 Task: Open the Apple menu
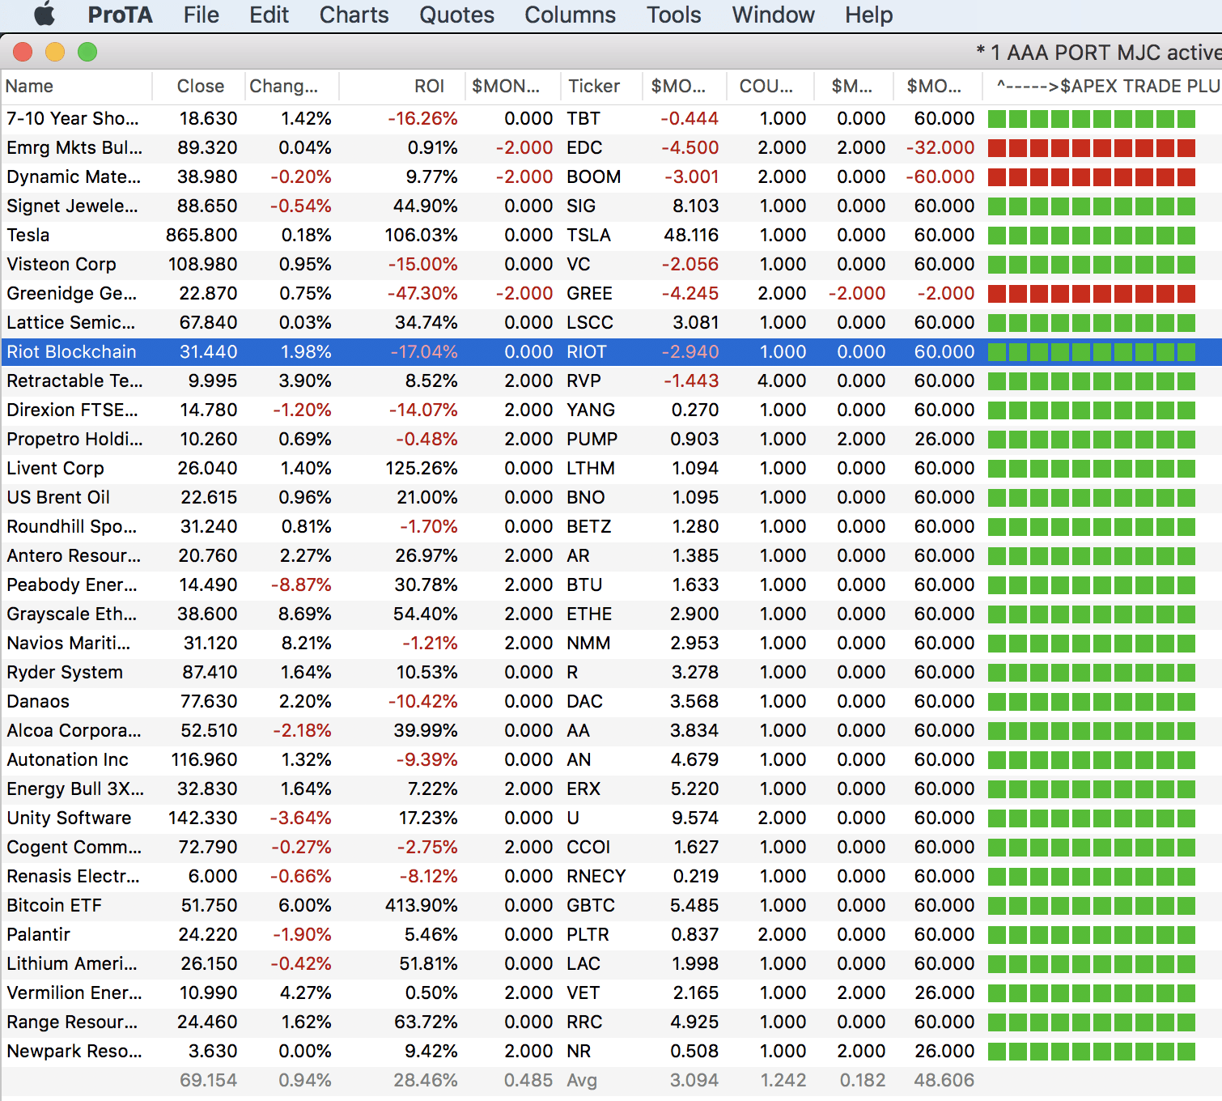tap(45, 15)
